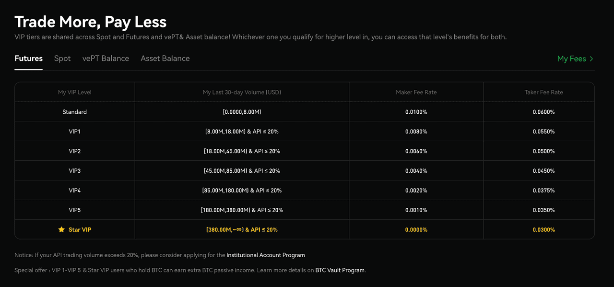Image resolution: width=614 pixels, height=287 pixels.
Task: Click the Taker Fee Rate column header
Action: (543, 92)
